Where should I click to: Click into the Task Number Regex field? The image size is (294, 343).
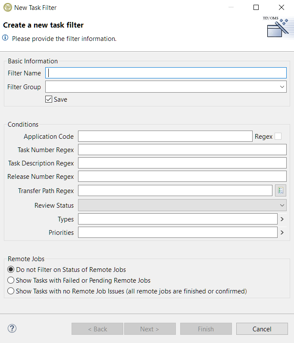(182, 150)
